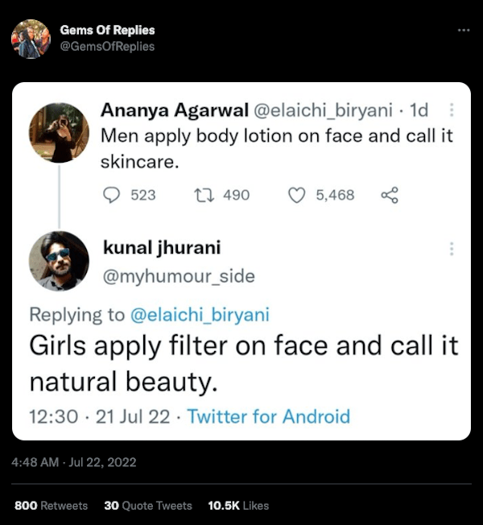This screenshot has height=525, width=483.
Task: Open vertical dots menu on kunal jhurani's reply
Action: [x=452, y=249]
